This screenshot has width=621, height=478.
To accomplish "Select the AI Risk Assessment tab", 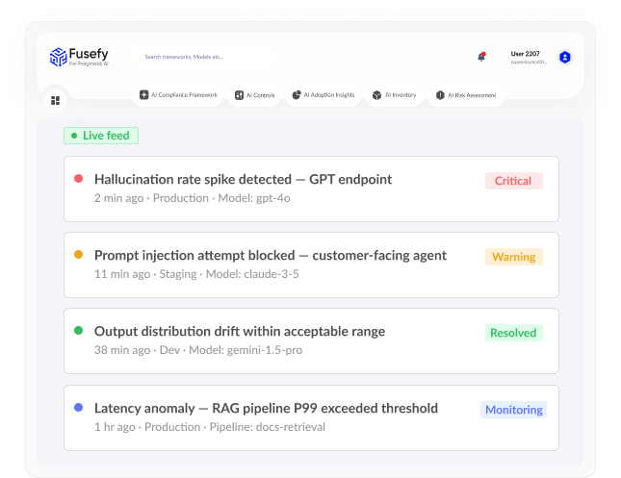I will click(466, 95).
